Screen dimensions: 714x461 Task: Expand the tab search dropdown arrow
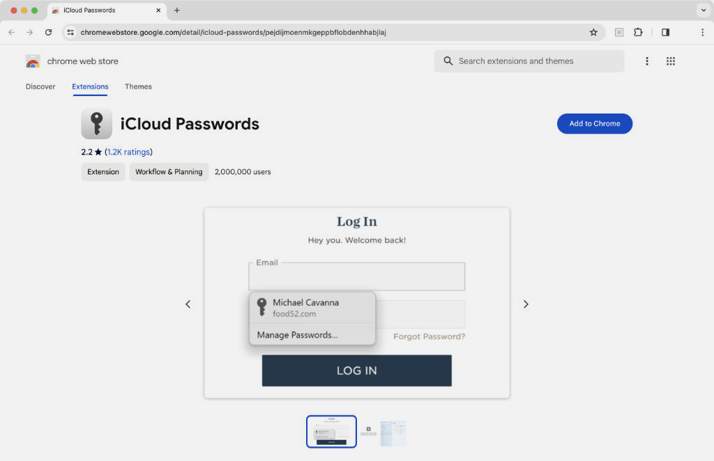(x=702, y=10)
